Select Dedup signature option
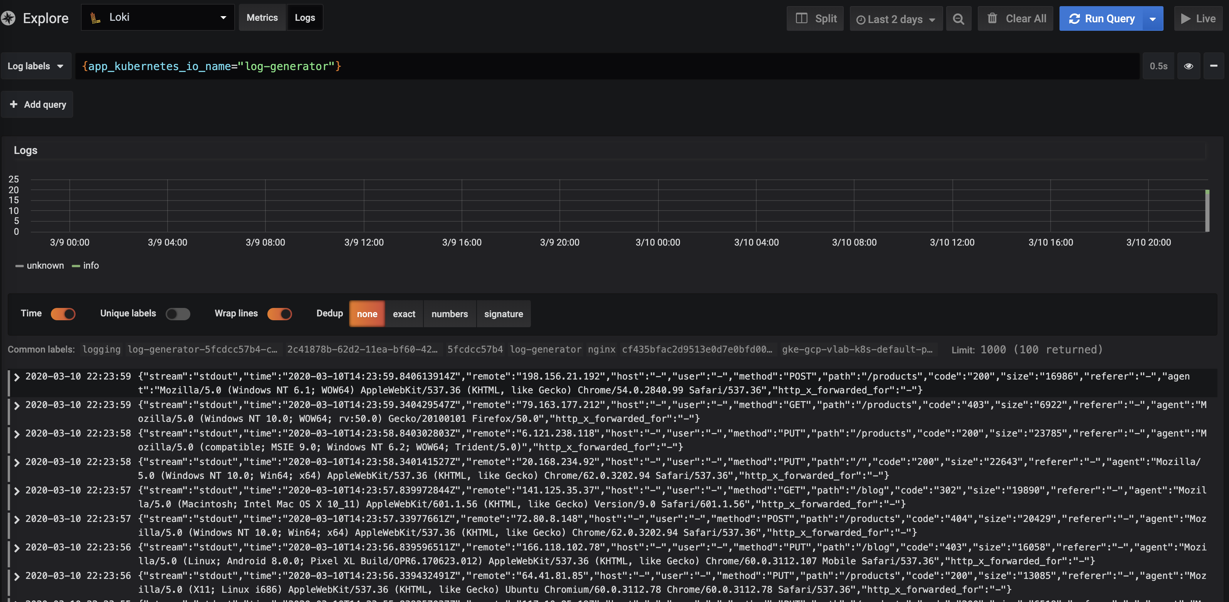The height and width of the screenshot is (602, 1229). click(x=503, y=314)
